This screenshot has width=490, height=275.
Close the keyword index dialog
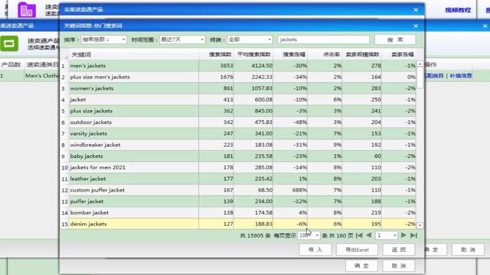(x=415, y=26)
